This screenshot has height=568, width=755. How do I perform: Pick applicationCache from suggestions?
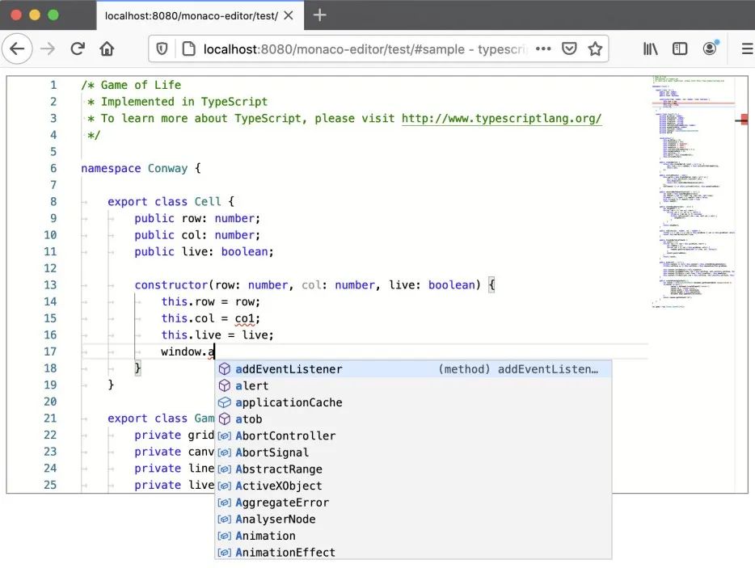coord(413,402)
